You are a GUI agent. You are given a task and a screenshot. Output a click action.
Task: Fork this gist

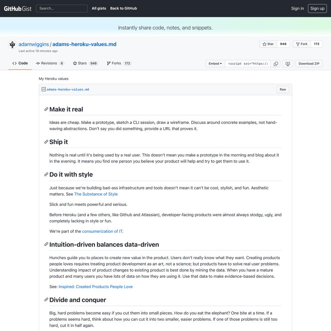[x=302, y=44]
